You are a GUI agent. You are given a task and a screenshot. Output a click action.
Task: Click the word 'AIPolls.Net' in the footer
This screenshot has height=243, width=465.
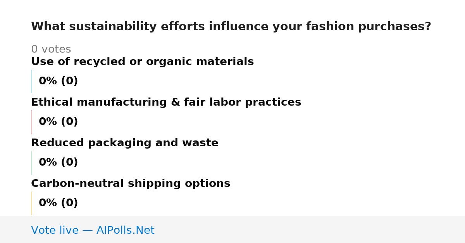tap(125, 230)
